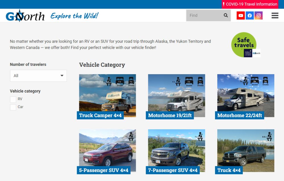Open the hamburger menu
Screen dimensions: 284x181
275,16
